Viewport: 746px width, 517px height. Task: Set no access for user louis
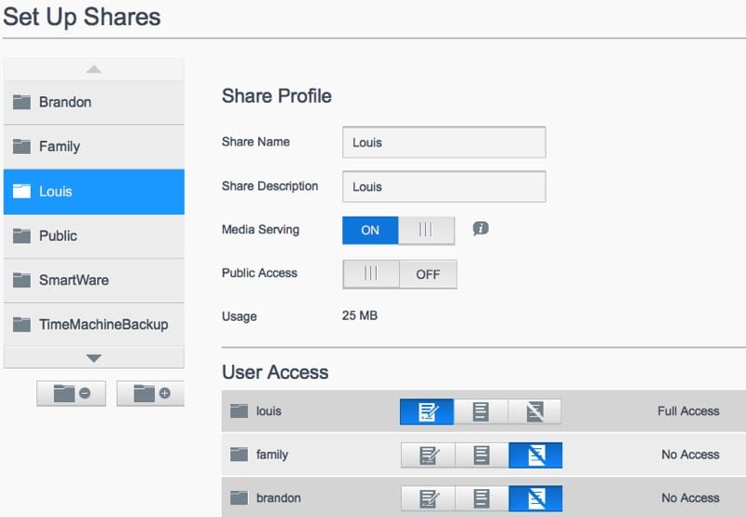535,412
